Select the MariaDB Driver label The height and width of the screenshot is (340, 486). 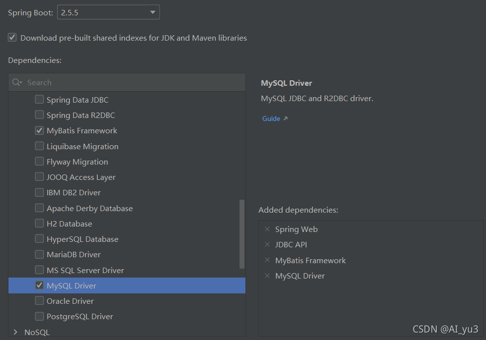pos(73,255)
